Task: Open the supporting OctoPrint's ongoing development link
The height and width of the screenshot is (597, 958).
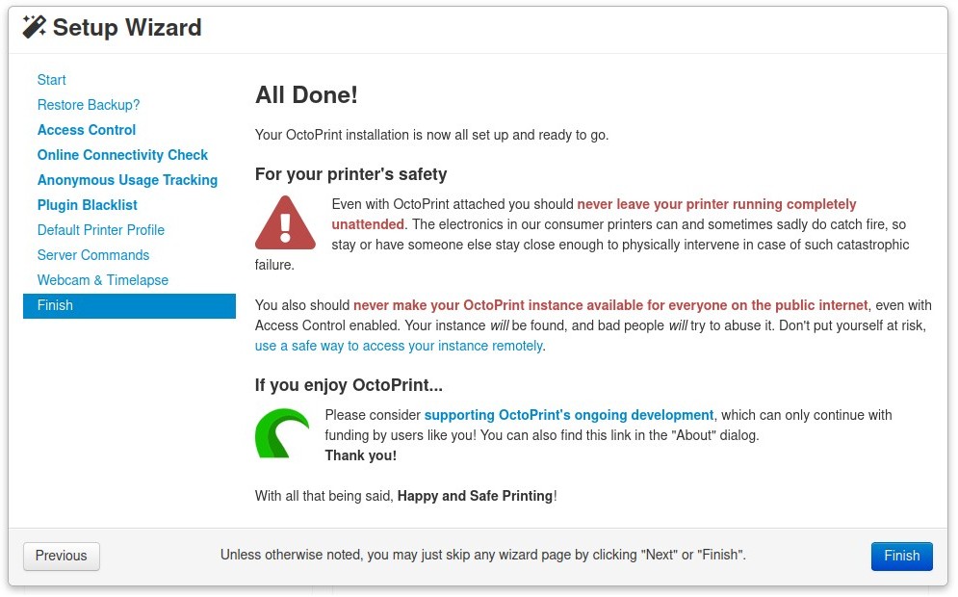Action: click(x=569, y=415)
